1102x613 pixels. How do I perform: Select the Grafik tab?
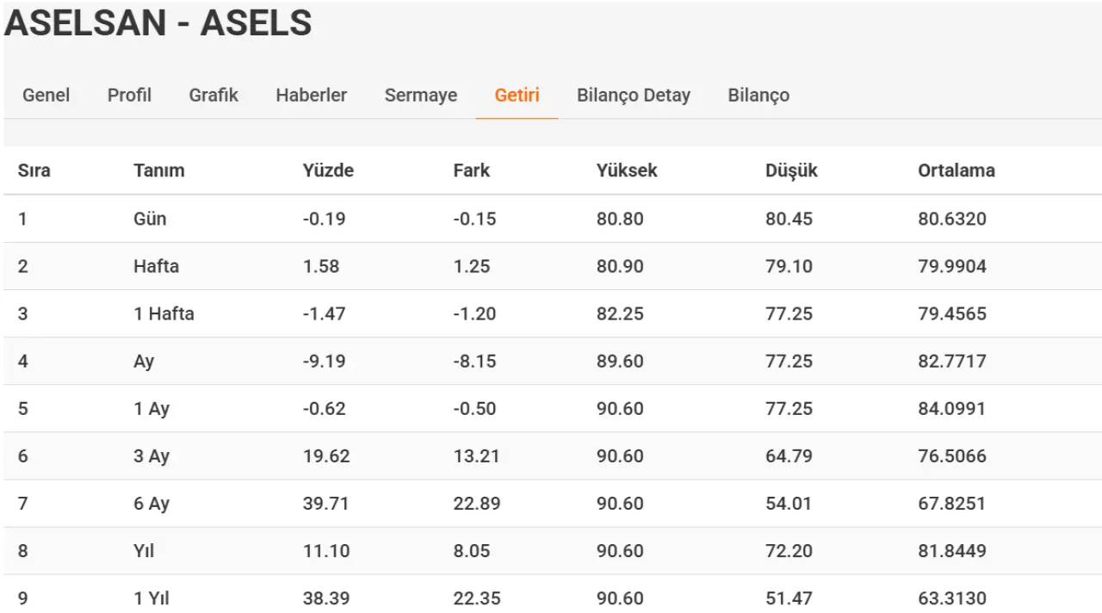(214, 95)
